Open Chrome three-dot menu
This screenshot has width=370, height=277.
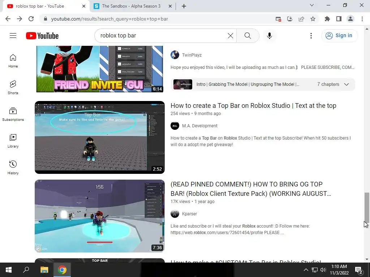pyautogui.click(x=362, y=19)
